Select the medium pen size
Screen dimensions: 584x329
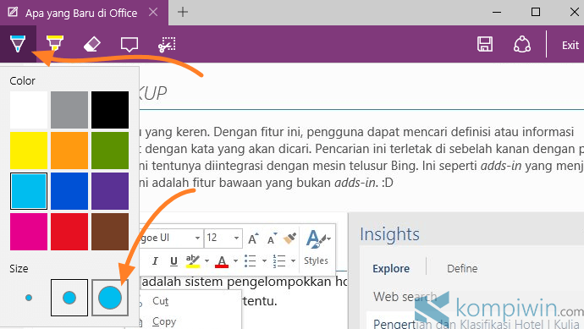pos(69,298)
